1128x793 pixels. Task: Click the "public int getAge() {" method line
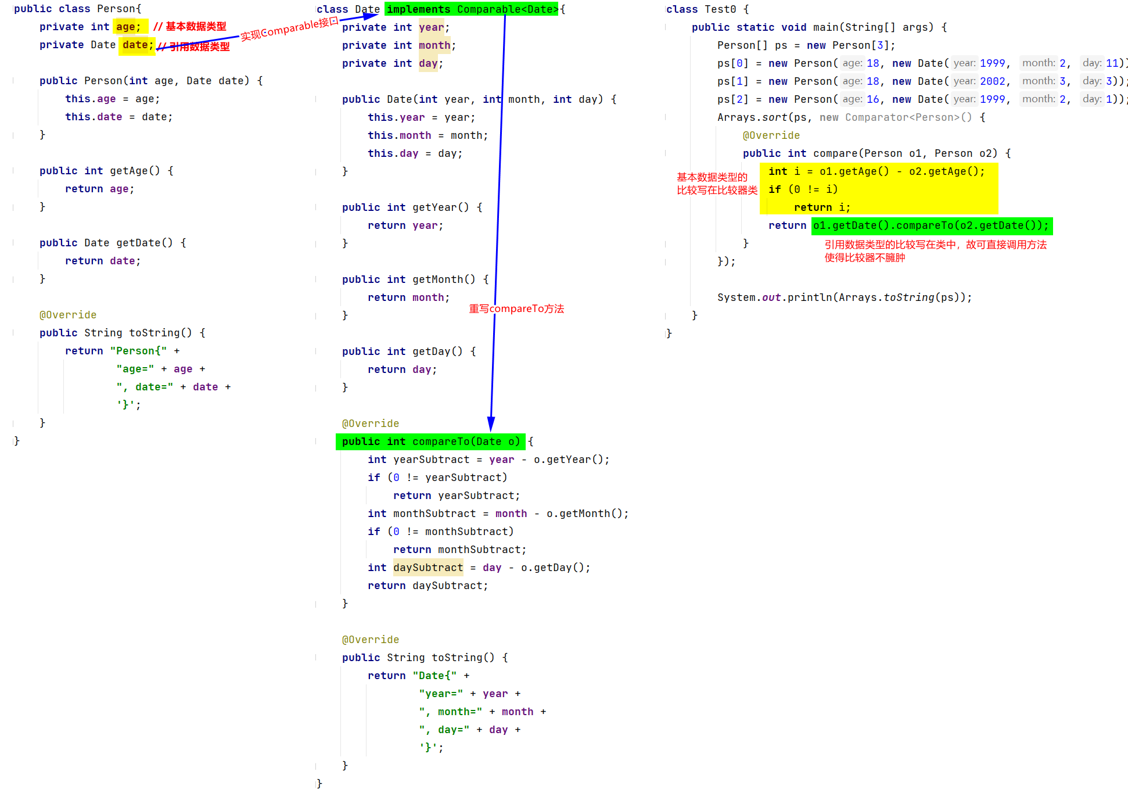tap(106, 171)
